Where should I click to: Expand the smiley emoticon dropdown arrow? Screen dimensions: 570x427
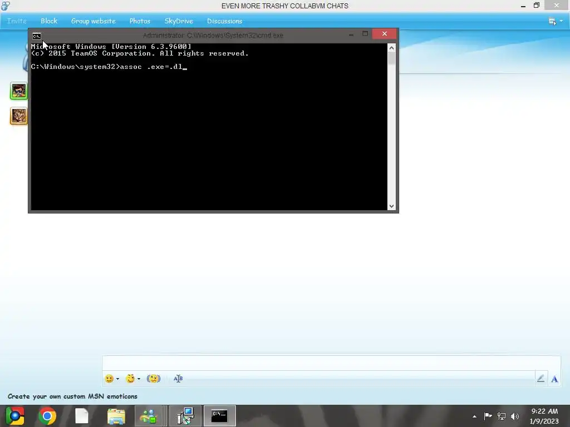click(118, 379)
